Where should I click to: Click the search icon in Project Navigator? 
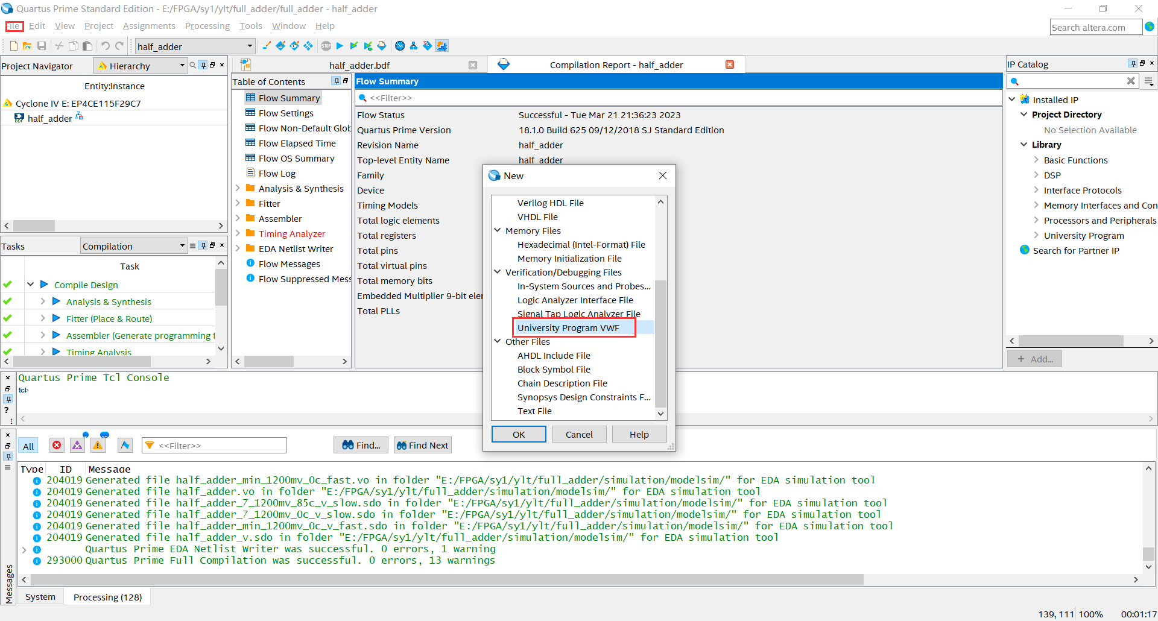point(193,65)
